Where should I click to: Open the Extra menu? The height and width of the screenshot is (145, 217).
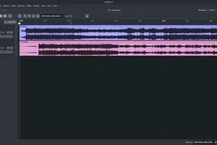(49, 6)
